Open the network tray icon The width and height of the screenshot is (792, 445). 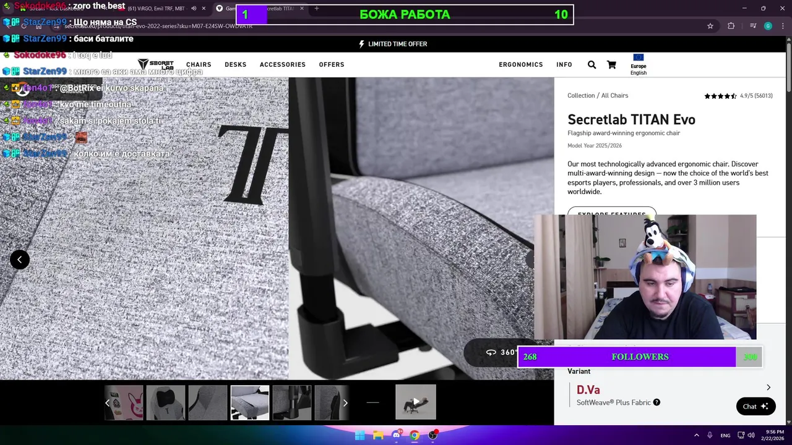click(742, 435)
